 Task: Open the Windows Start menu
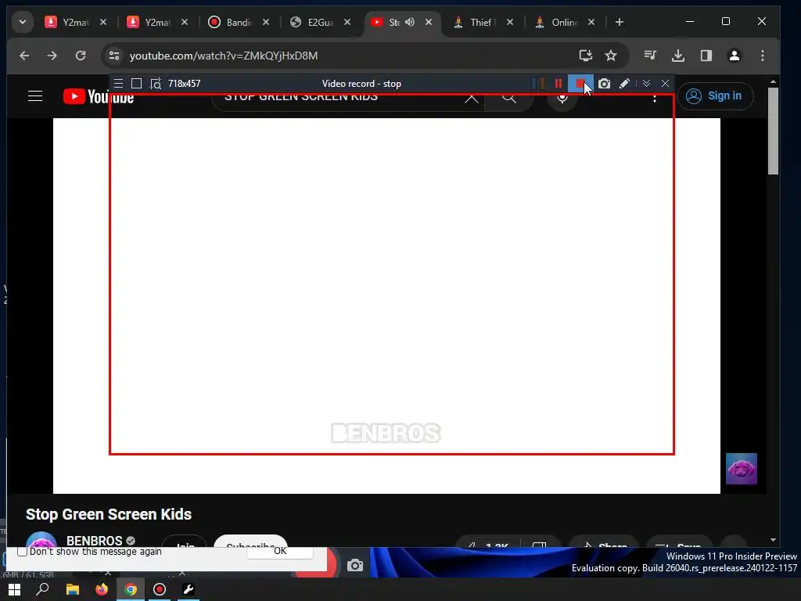coord(14,589)
